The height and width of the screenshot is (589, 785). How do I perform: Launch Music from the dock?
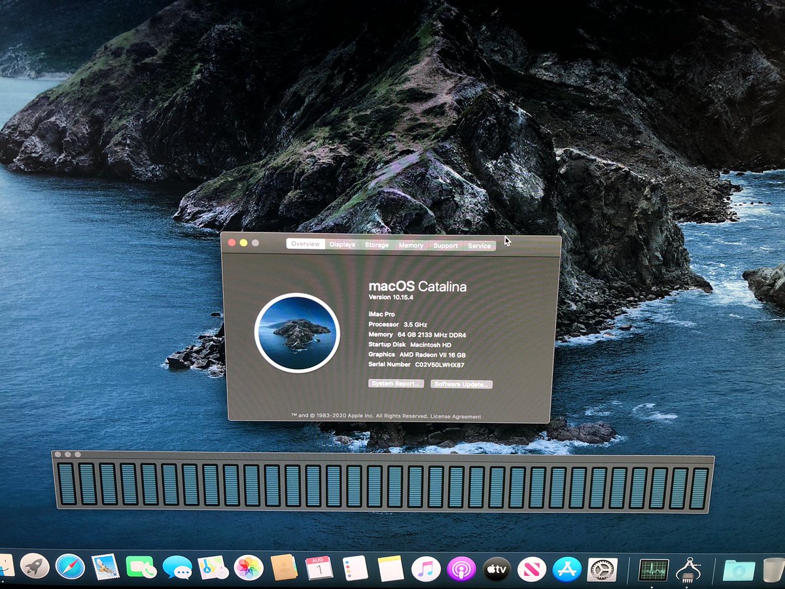coord(426,569)
